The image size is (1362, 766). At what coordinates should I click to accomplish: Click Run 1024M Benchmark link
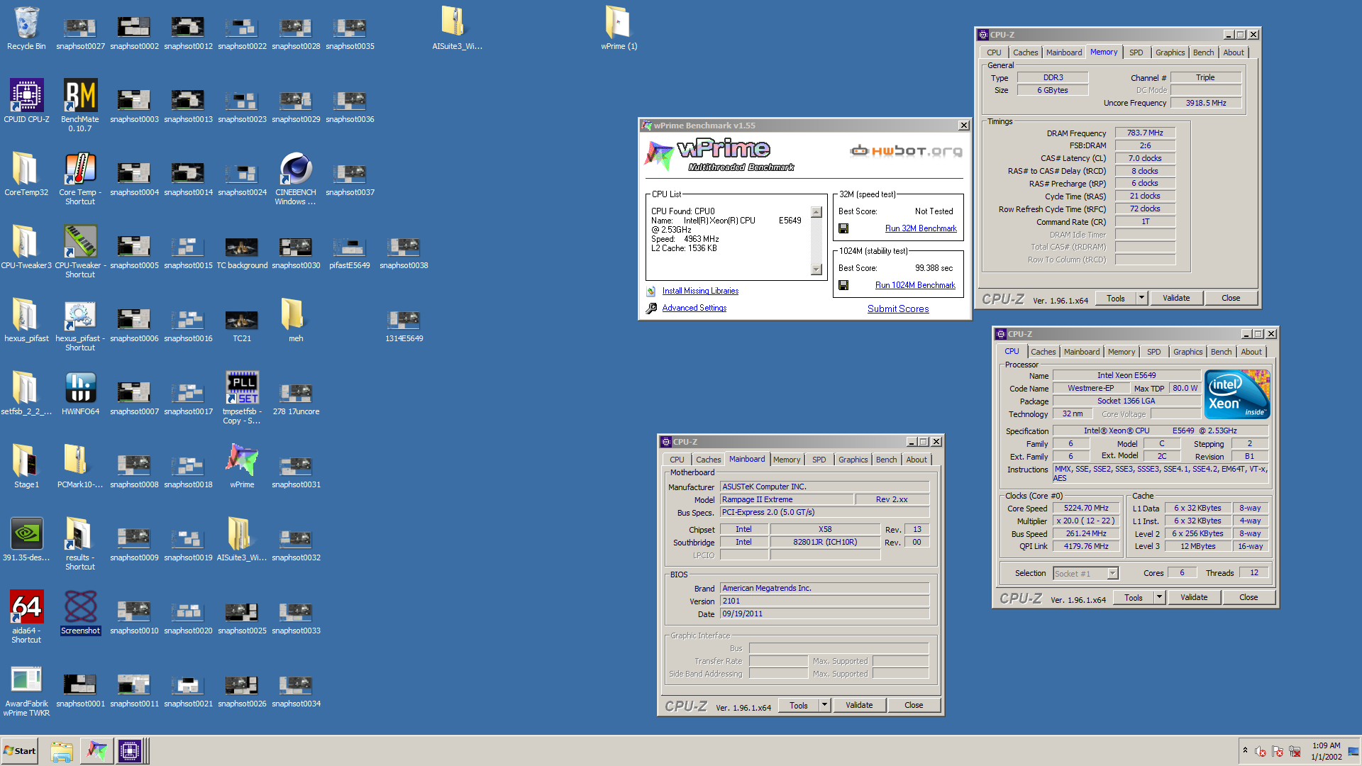(x=915, y=285)
